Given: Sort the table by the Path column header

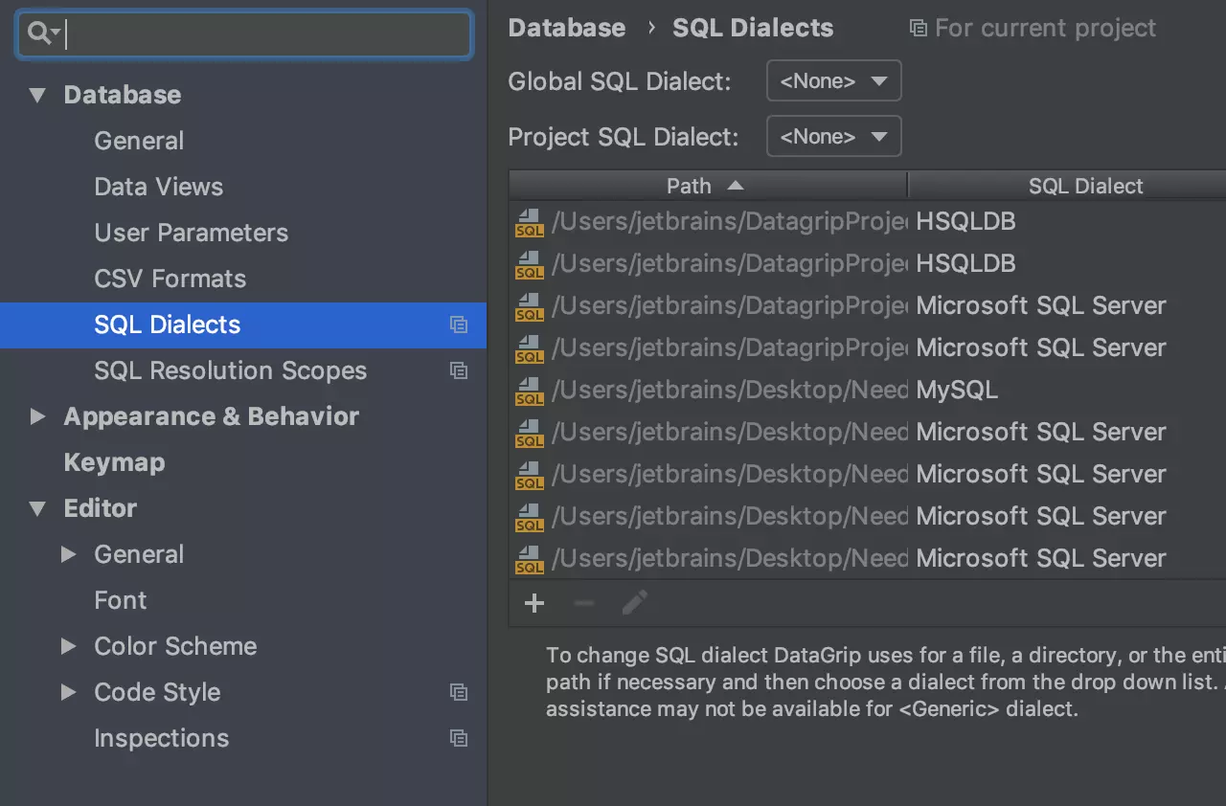Looking at the screenshot, I should pos(690,186).
